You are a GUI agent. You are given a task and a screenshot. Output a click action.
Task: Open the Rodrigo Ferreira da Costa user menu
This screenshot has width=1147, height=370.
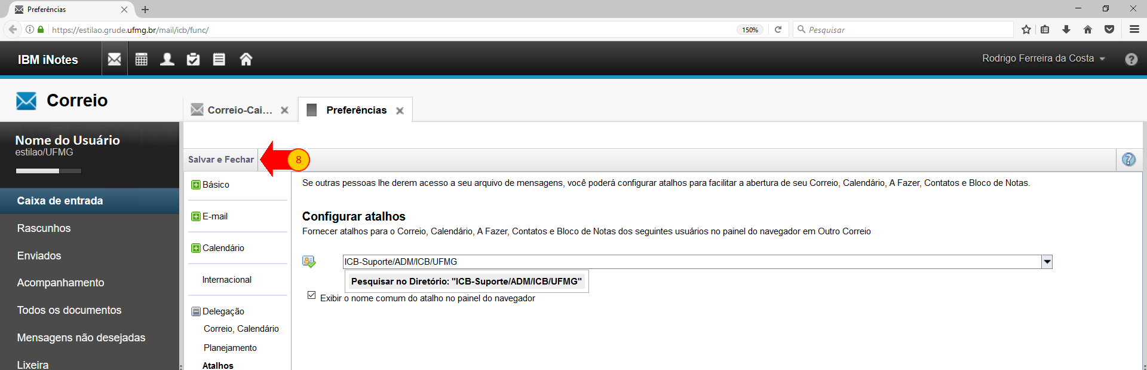tap(1043, 59)
